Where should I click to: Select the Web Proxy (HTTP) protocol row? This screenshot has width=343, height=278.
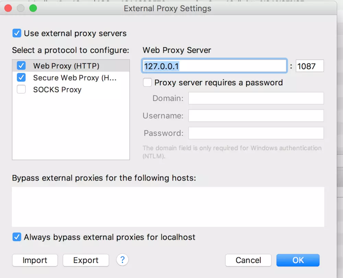(66, 66)
